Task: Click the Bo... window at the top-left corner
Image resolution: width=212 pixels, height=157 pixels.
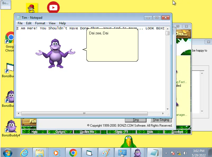Action: tap(6, 4)
